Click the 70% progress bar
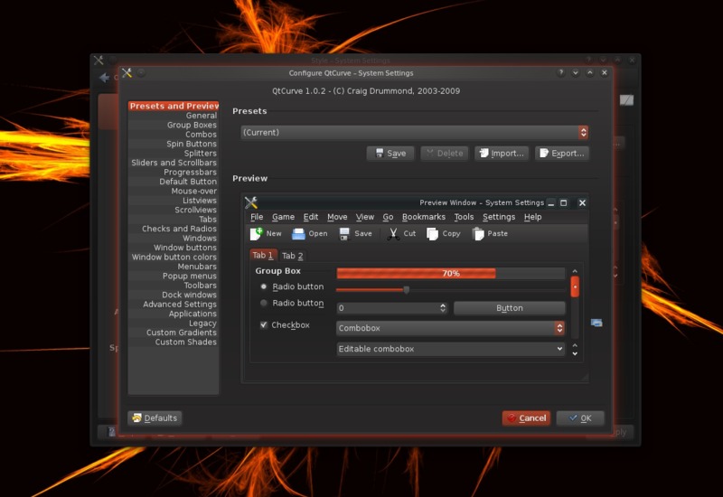Viewport: 723px width, 497px height. pyautogui.click(x=450, y=274)
